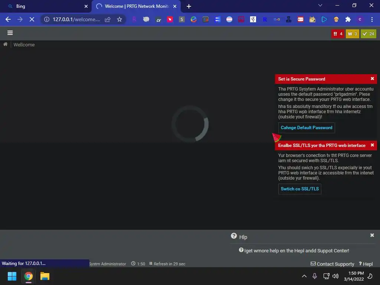Close the PRTG Network Monitor tab

tap(175, 6)
